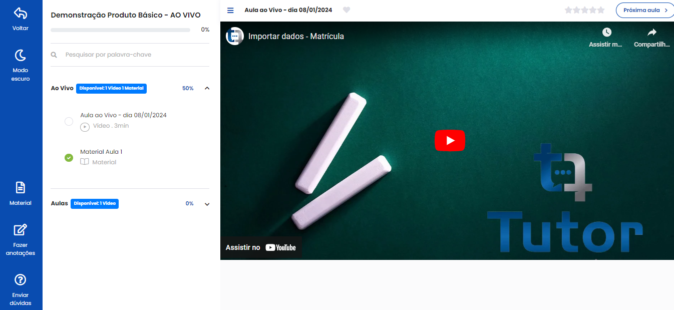
Task: Click the channel avatar logo in video
Action: (x=235, y=36)
